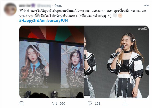The image size is (152, 108).
Task: Open hashtag #Happy3rdAnniversaryPJN link
Action: (43, 21)
